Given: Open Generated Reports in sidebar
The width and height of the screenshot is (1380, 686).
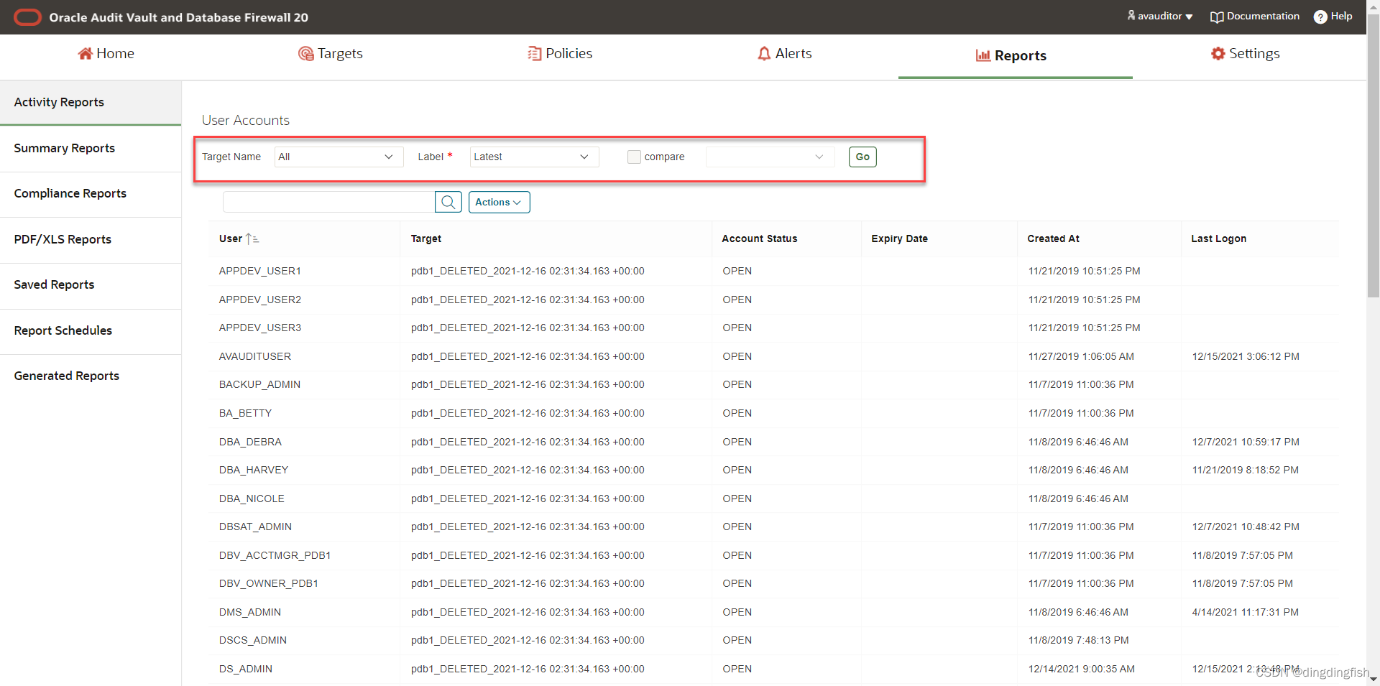Looking at the screenshot, I should tap(91, 376).
